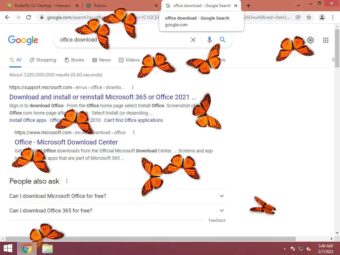Open Download and install Microsoft 365 result

coord(103,97)
